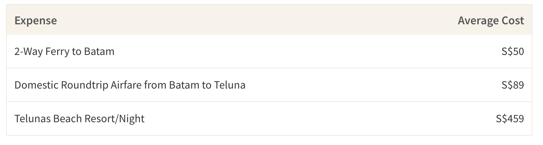The image size is (543, 145).
Task: Click the blank space in the airfare row
Action: click(x=373, y=85)
